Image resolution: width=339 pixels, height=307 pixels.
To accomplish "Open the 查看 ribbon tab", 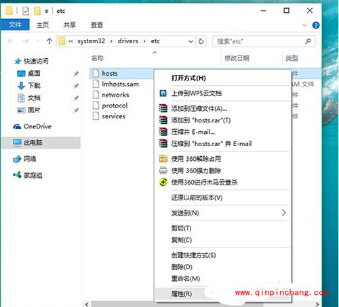I will click(x=97, y=25).
